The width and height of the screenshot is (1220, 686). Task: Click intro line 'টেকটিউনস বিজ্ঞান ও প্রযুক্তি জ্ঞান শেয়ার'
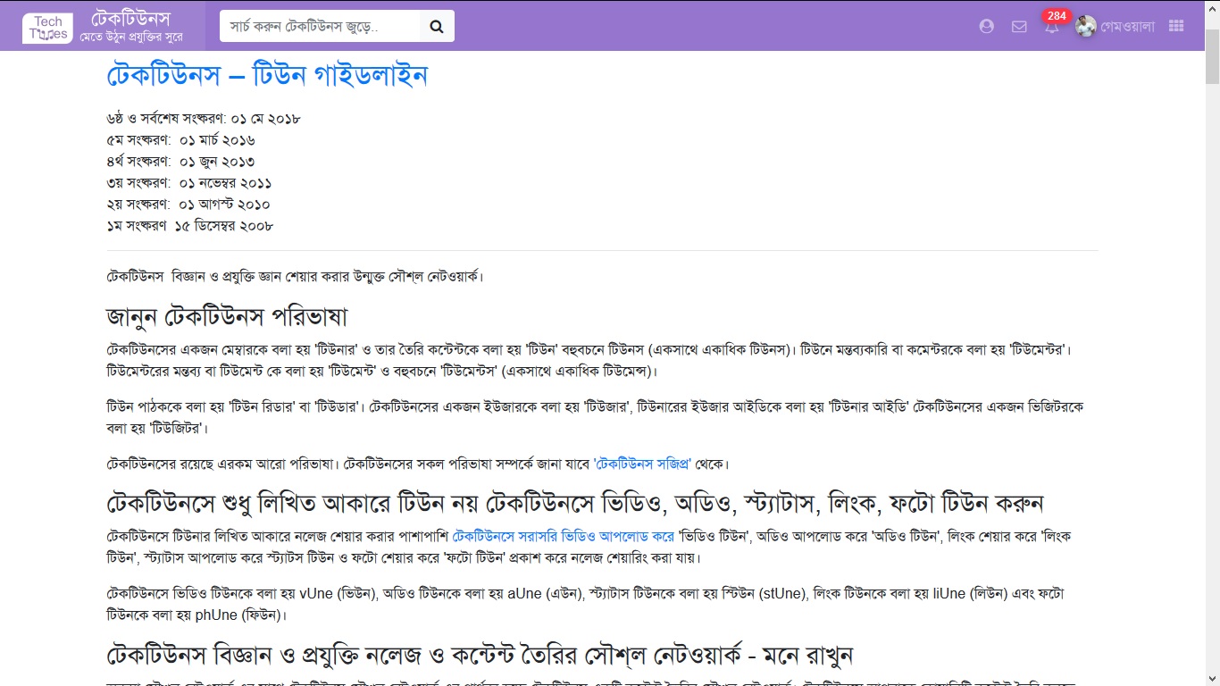[295, 276]
